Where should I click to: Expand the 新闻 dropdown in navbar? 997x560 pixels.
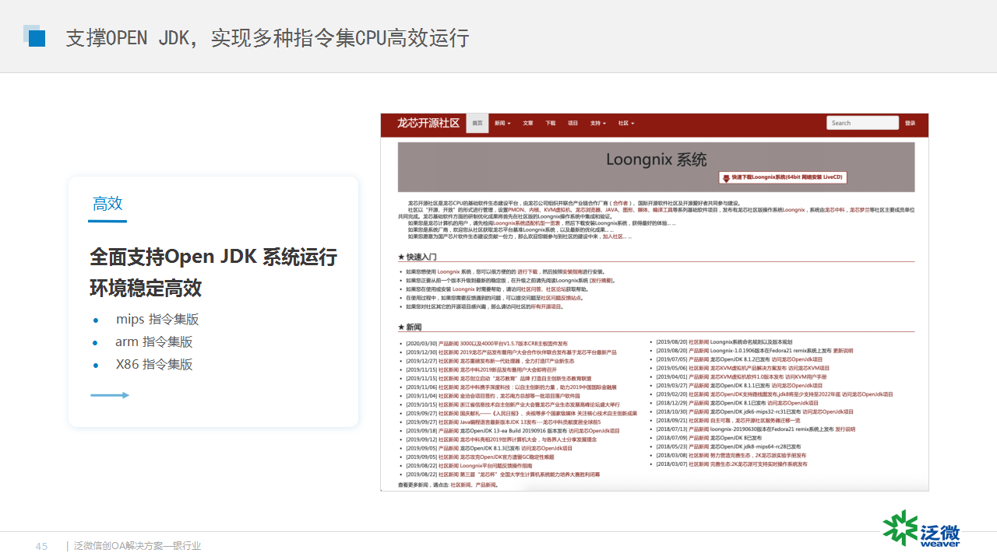pyautogui.click(x=502, y=123)
